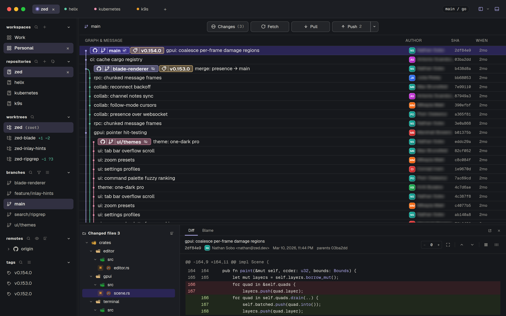Image resolution: width=506 pixels, height=316 pixels.
Task: Open the layout dropdown chevron in title bar
Action: click(x=488, y=9)
